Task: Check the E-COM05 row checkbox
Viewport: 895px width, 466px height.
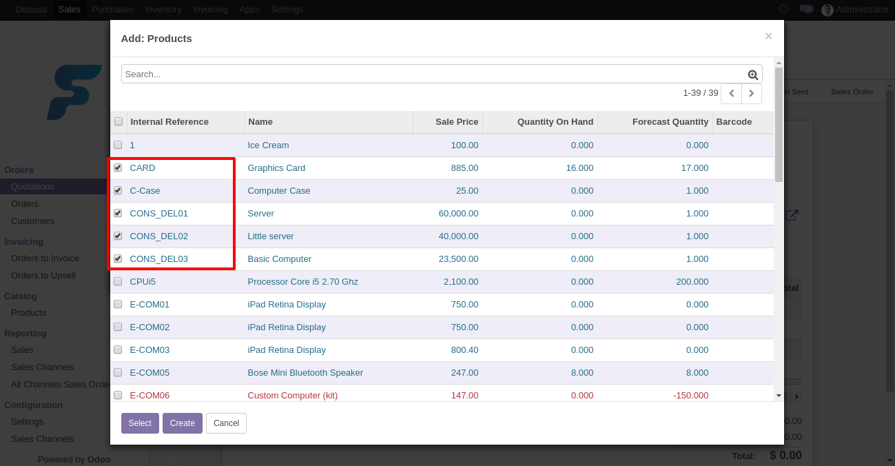Action: [x=118, y=372]
